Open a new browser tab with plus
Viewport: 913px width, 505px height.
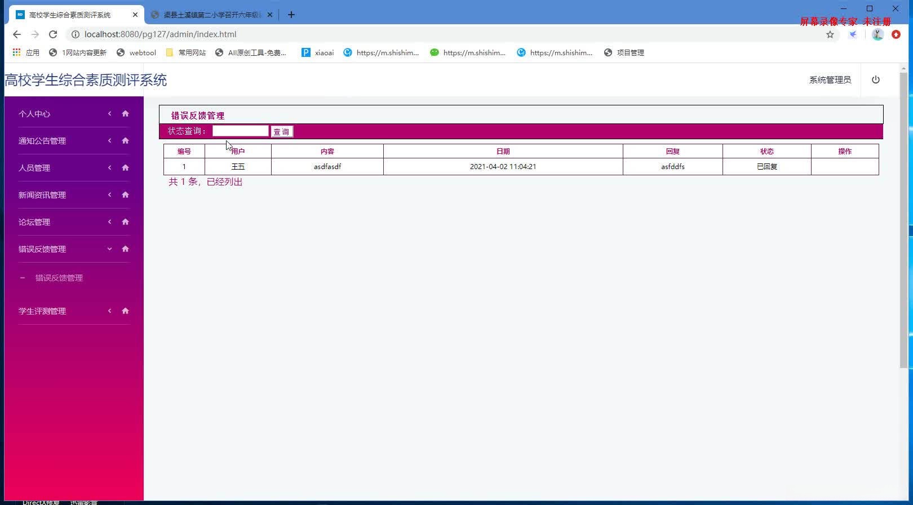[291, 15]
